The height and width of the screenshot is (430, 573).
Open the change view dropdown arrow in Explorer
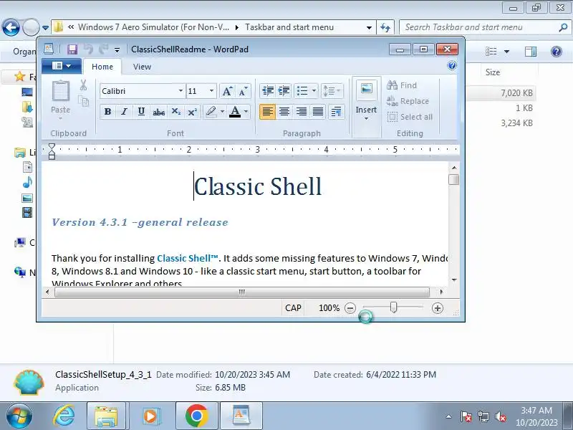[506, 52]
